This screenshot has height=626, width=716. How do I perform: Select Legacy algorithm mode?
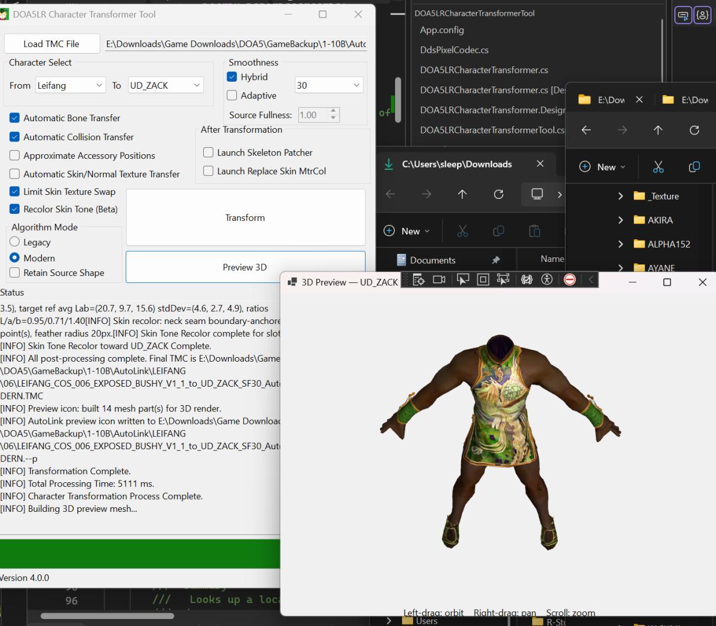click(x=15, y=242)
